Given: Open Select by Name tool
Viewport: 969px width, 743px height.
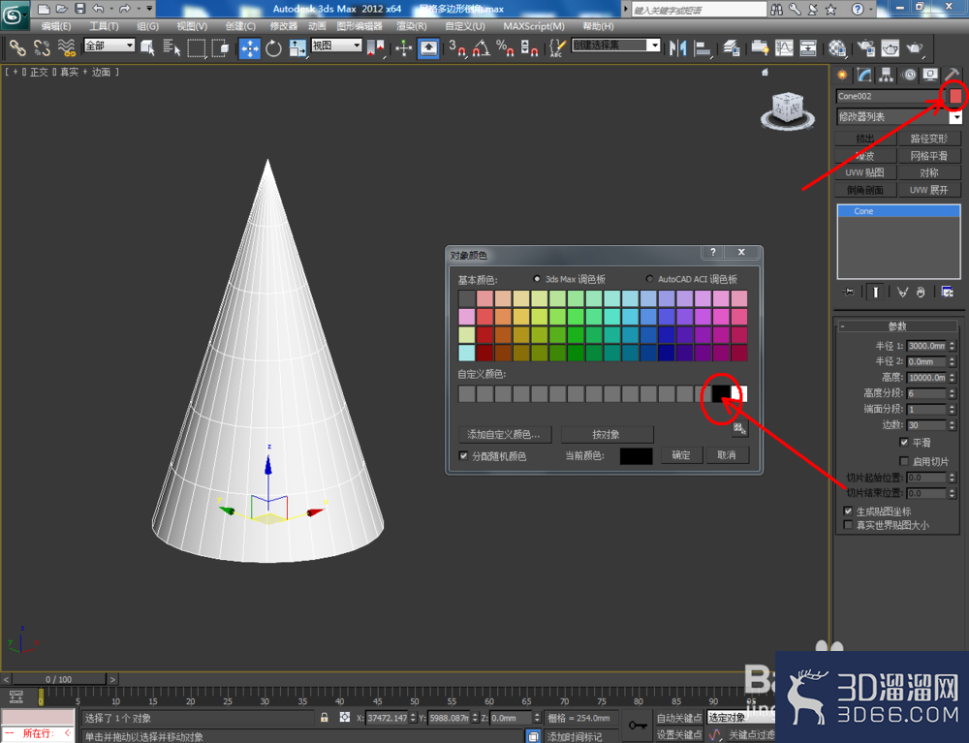Looking at the screenshot, I should pyautogui.click(x=172, y=47).
